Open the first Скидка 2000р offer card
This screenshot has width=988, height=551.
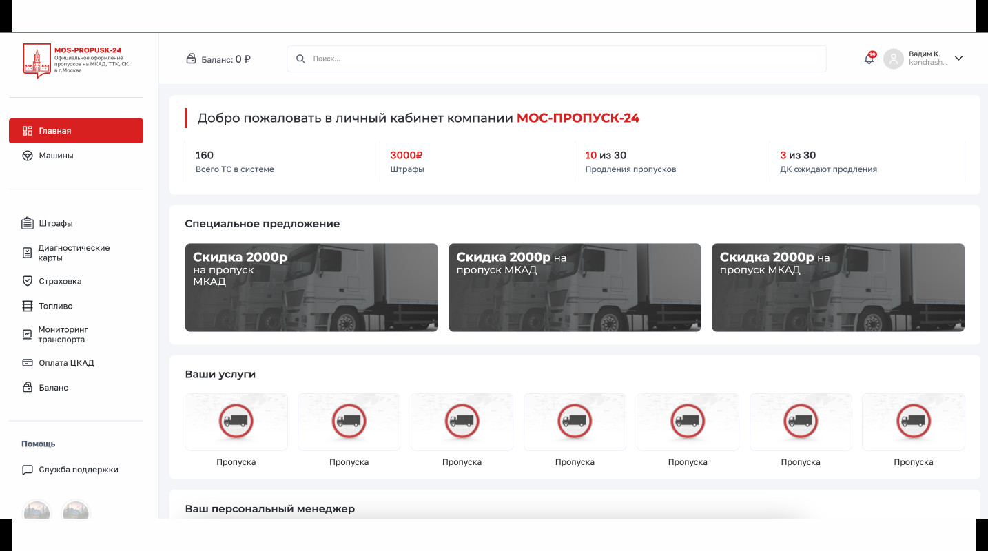(311, 287)
